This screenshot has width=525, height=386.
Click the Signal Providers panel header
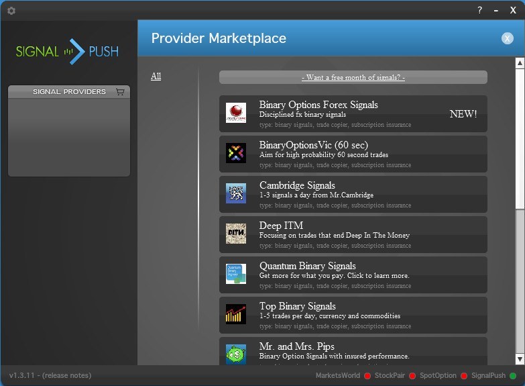click(x=69, y=91)
